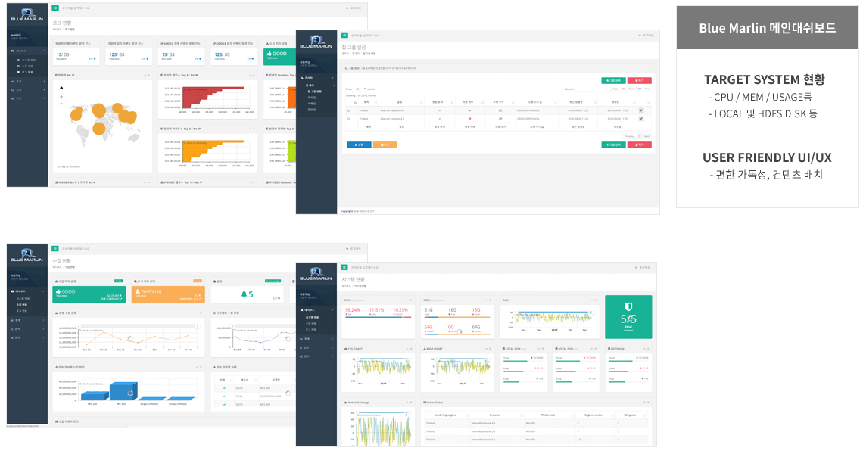
Task: Edit the job row marked with a green check
Action: click(640, 110)
